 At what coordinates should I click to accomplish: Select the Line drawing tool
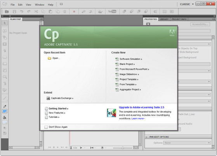point(5,98)
